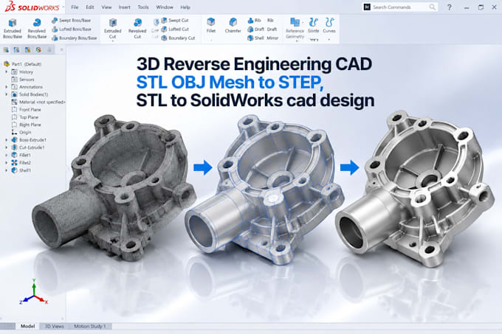Expand the Solid Bodies(1) node

[x=6, y=94]
